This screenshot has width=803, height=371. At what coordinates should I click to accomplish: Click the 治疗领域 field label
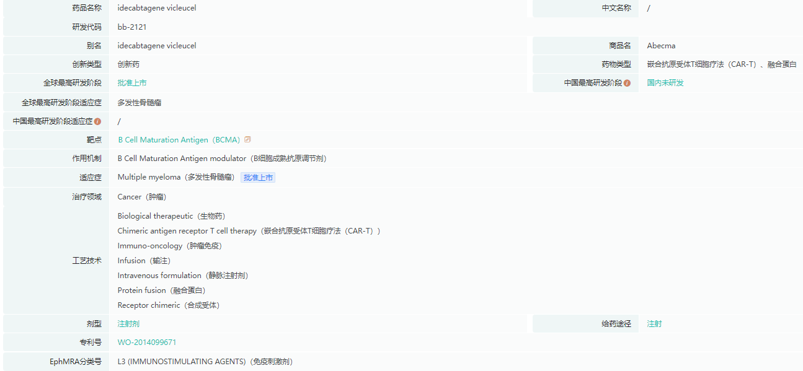pos(87,197)
